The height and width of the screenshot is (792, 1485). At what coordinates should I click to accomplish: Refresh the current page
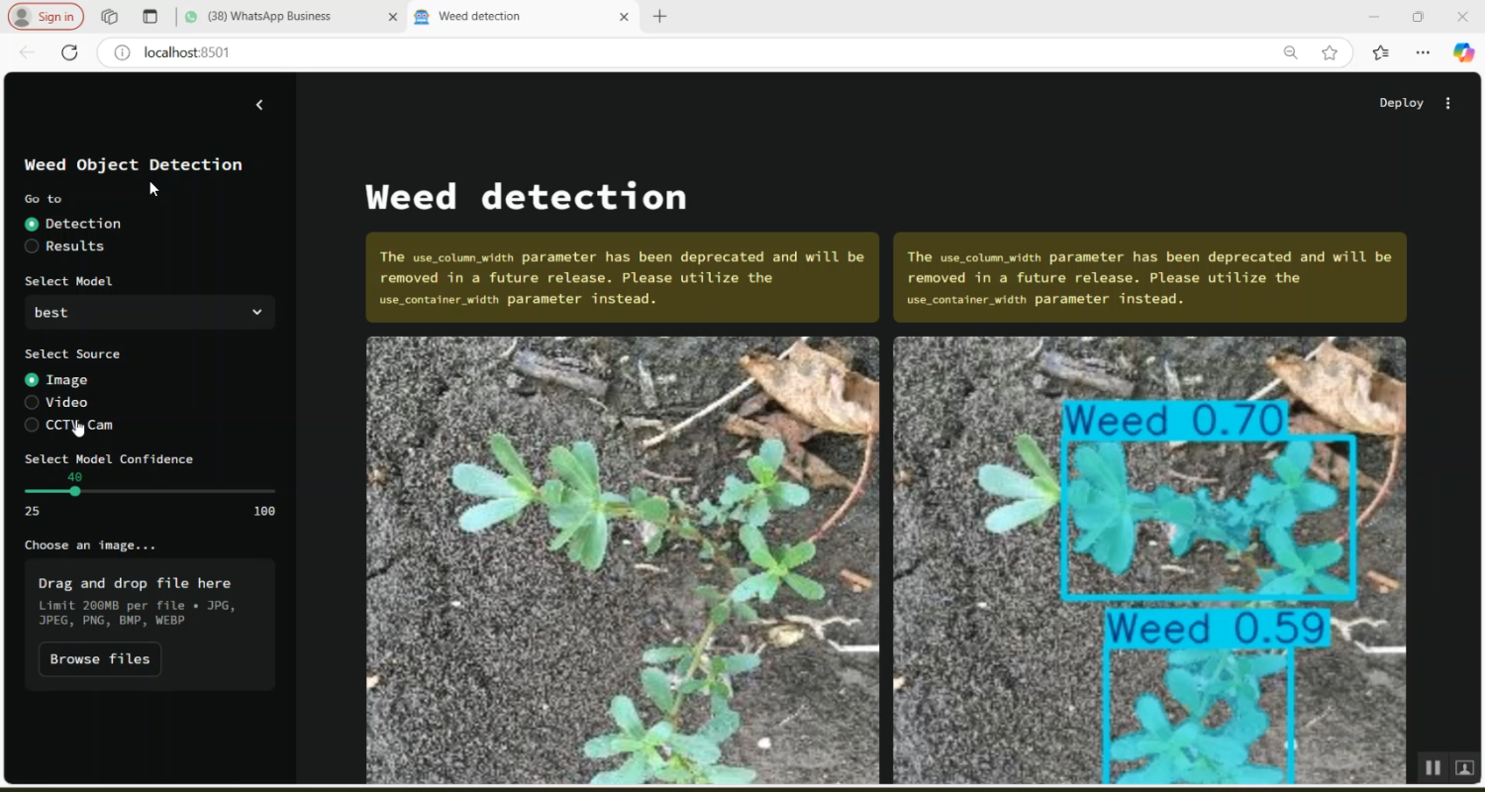69,52
